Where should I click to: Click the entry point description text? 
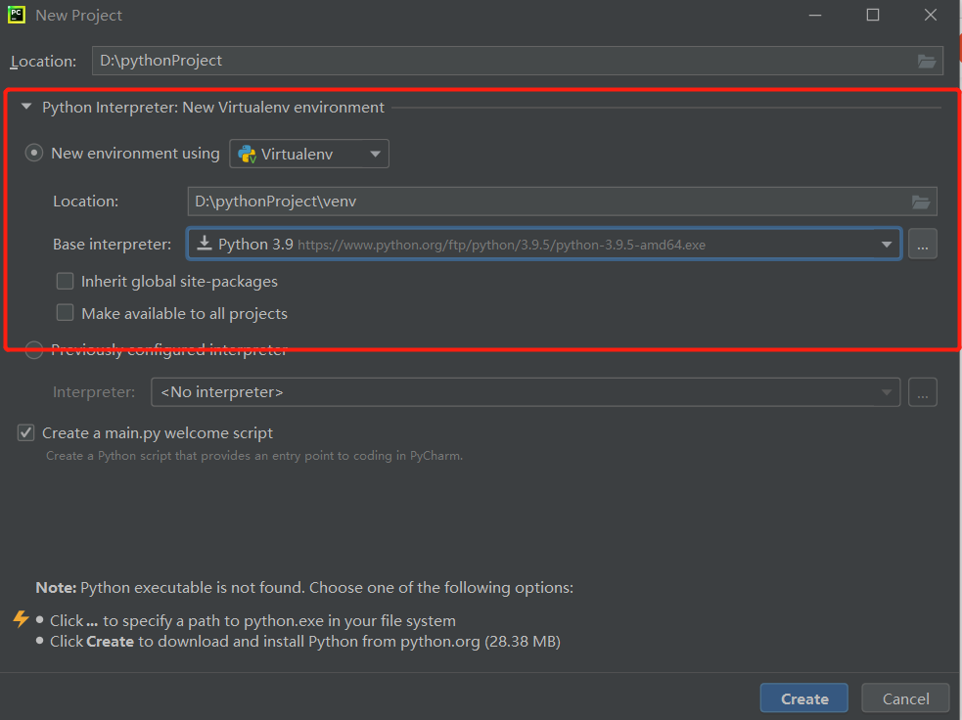[x=254, y=456]
